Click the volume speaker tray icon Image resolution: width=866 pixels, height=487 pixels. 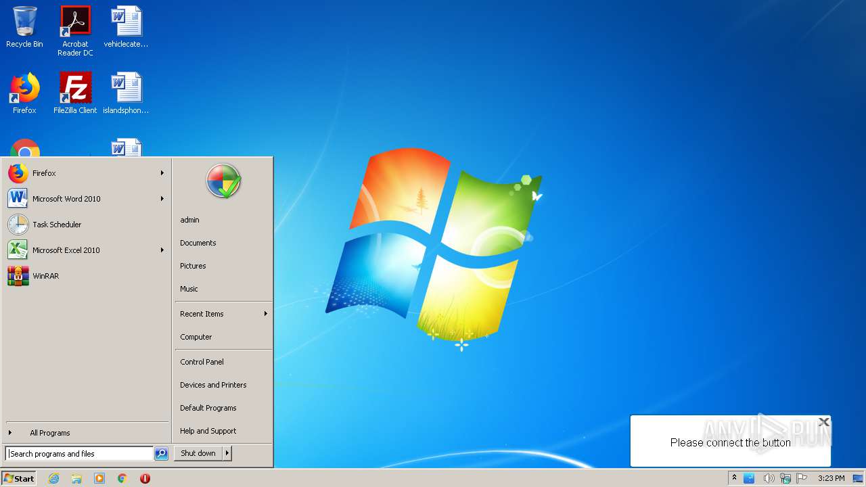(x=769, y=478)
